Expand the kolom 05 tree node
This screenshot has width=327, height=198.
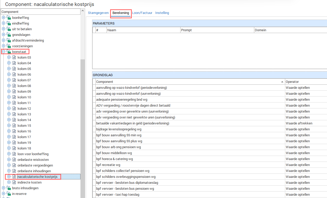9,69
